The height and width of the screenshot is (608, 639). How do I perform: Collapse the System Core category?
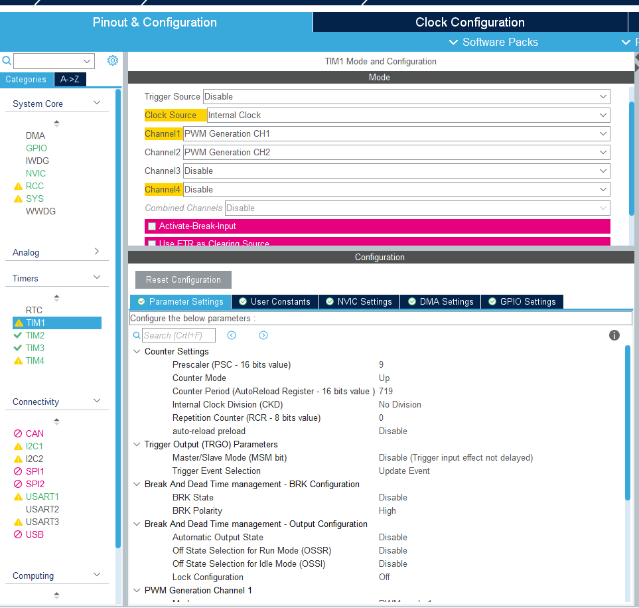pos(97,103)
